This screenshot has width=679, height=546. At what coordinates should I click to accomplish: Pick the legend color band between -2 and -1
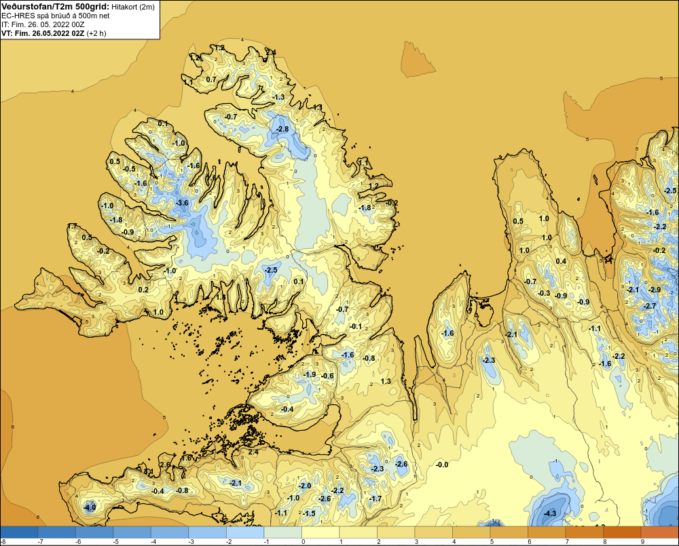(245, 532)
